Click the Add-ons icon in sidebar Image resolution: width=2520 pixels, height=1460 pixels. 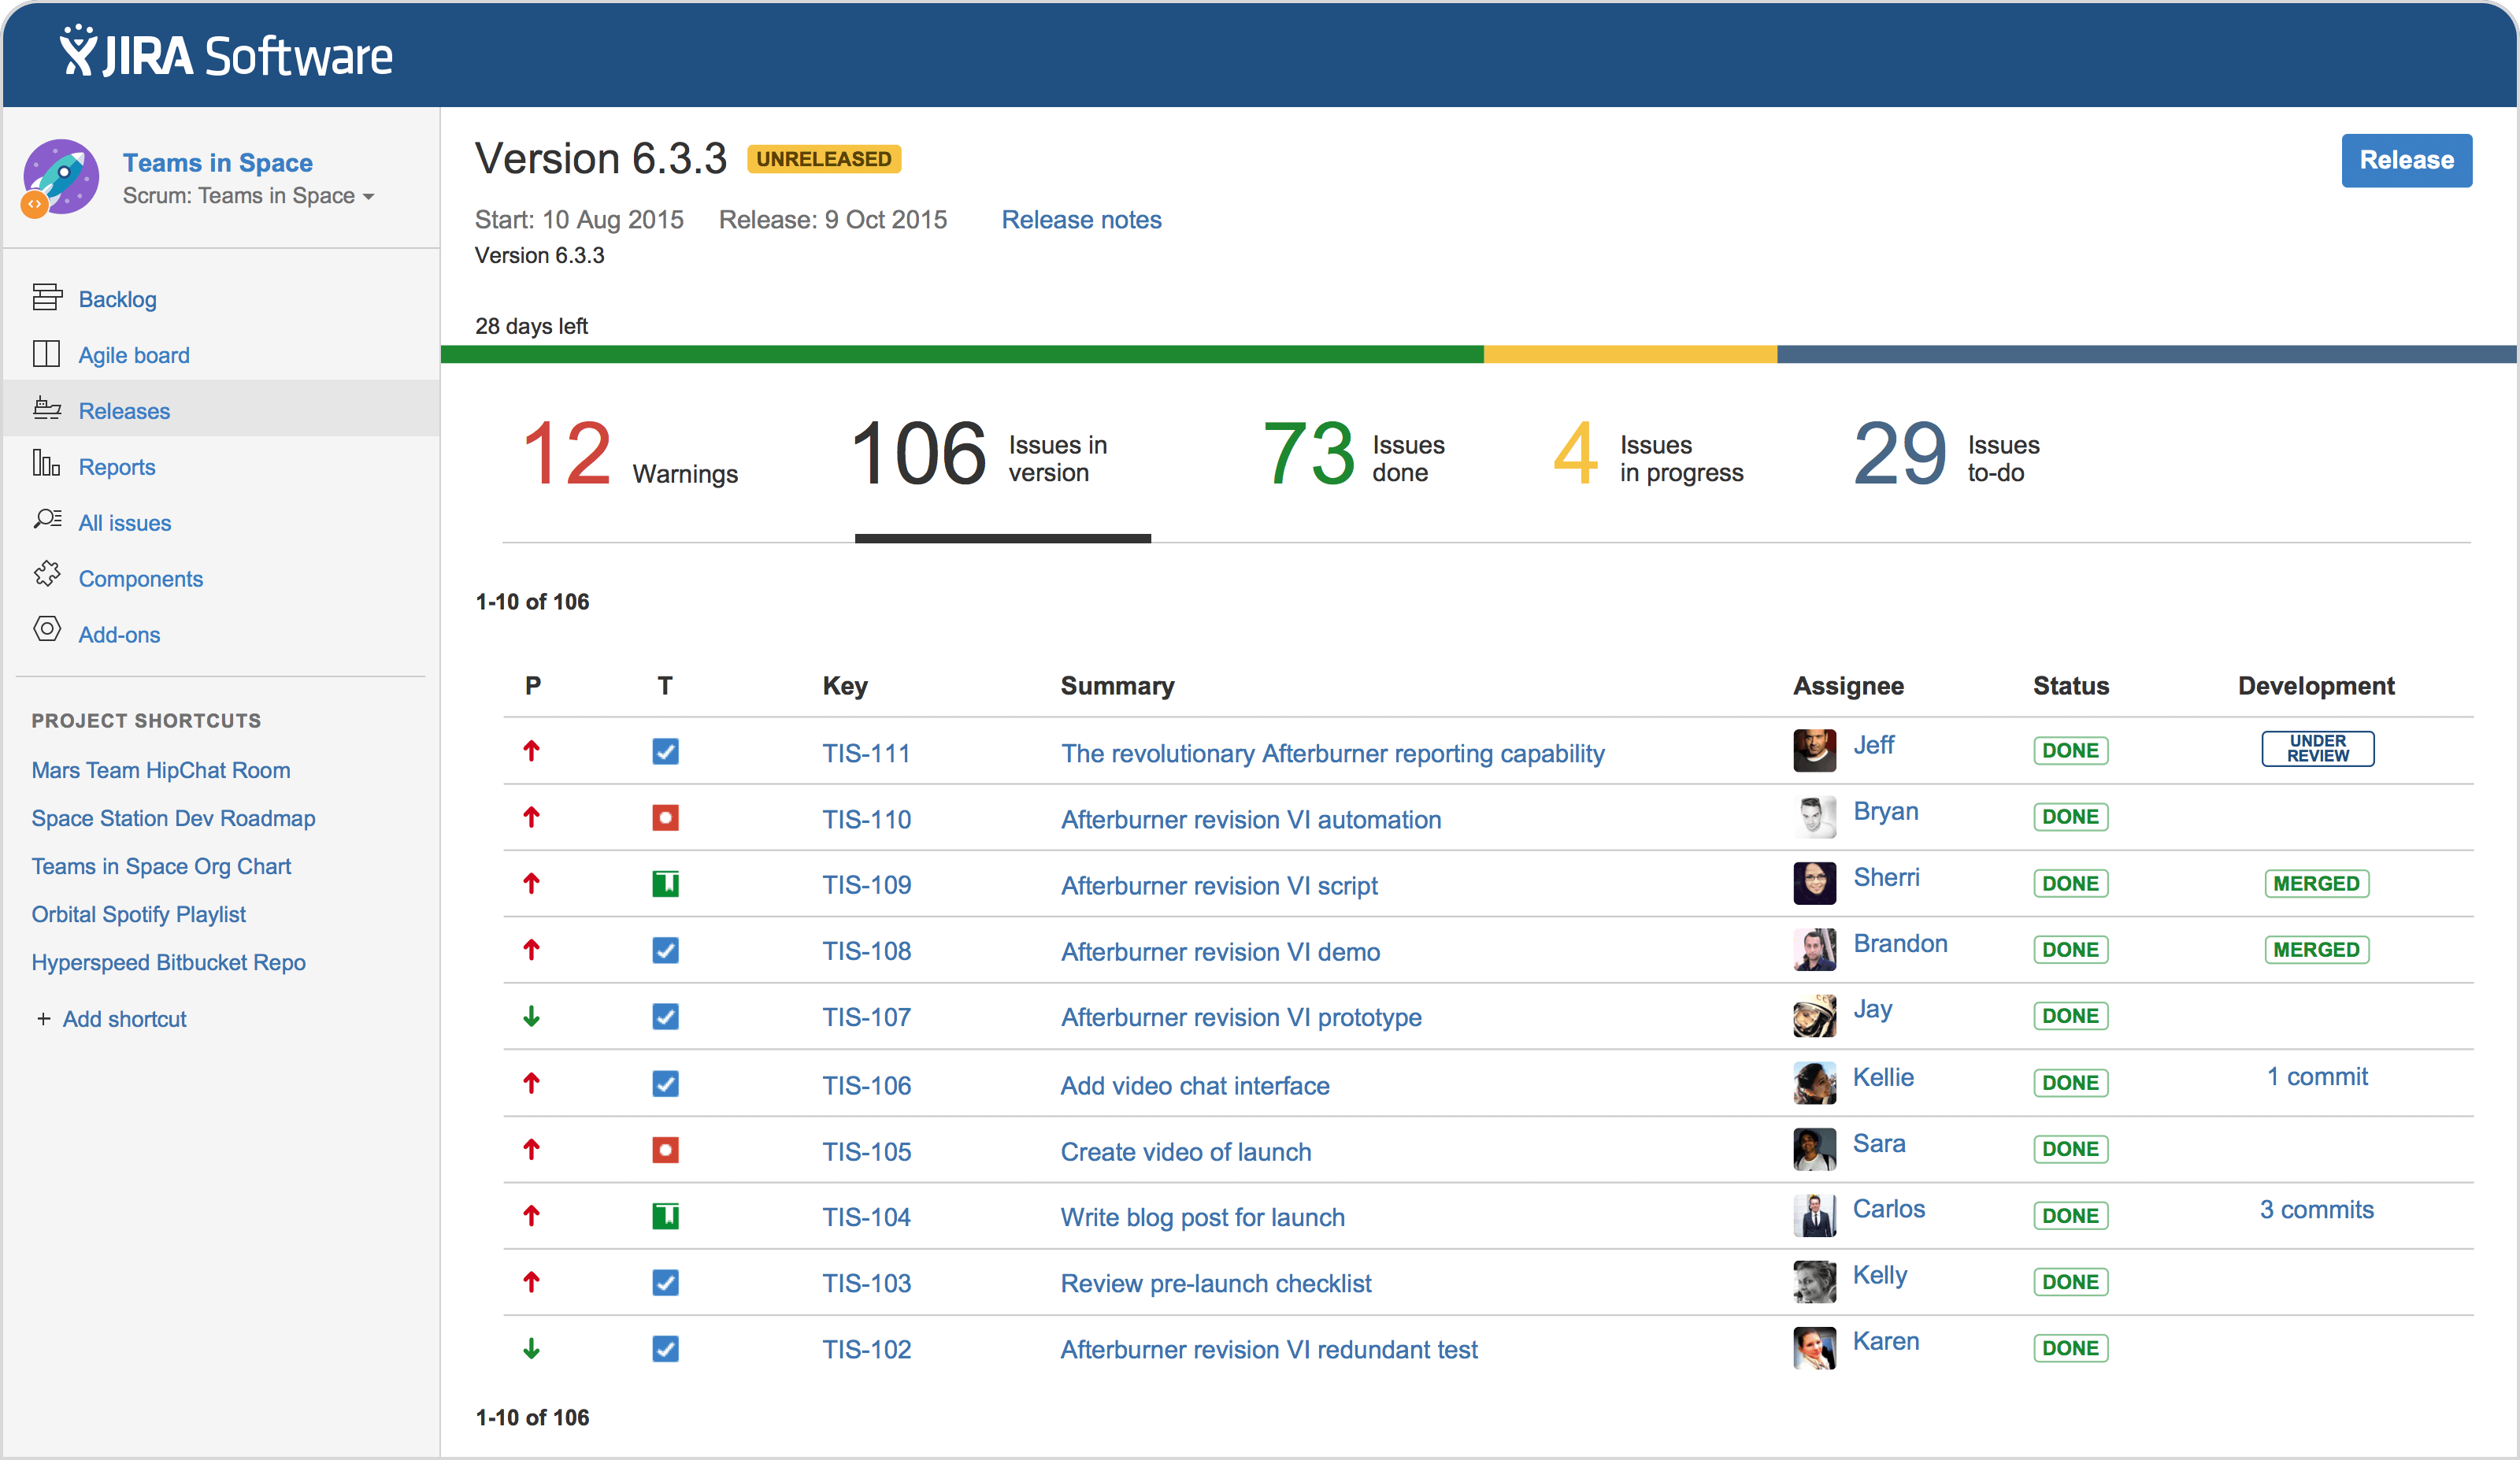(49, 632)
